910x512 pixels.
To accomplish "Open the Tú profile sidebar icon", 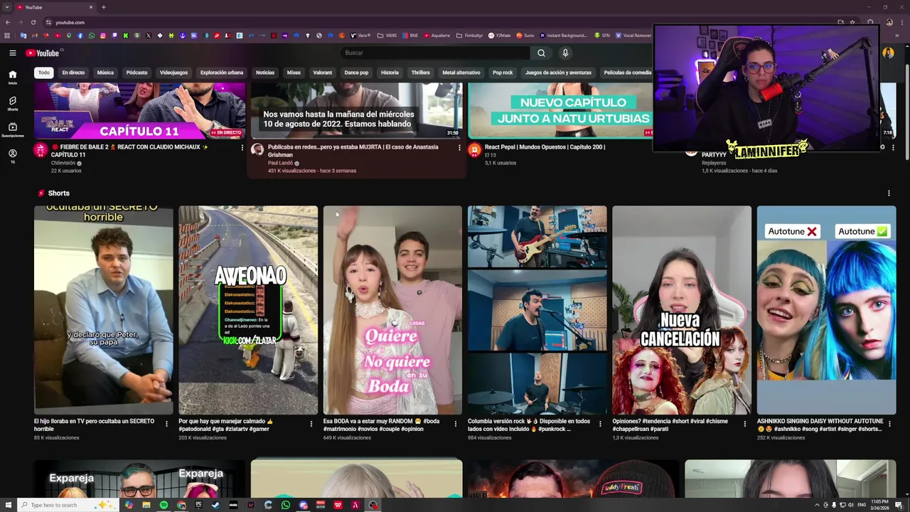I will coord(12,156).
